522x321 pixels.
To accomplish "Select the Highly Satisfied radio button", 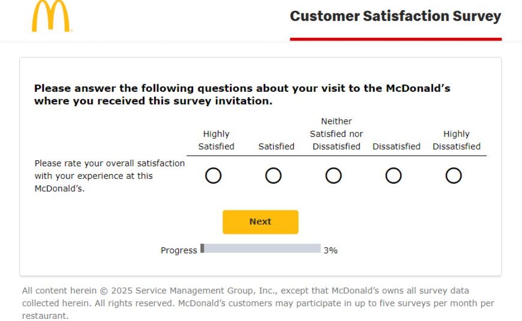I will click(214, 175).
